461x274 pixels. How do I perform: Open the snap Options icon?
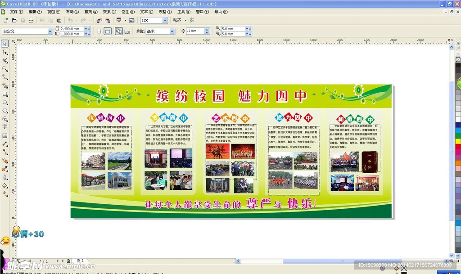tap(192, 20)
